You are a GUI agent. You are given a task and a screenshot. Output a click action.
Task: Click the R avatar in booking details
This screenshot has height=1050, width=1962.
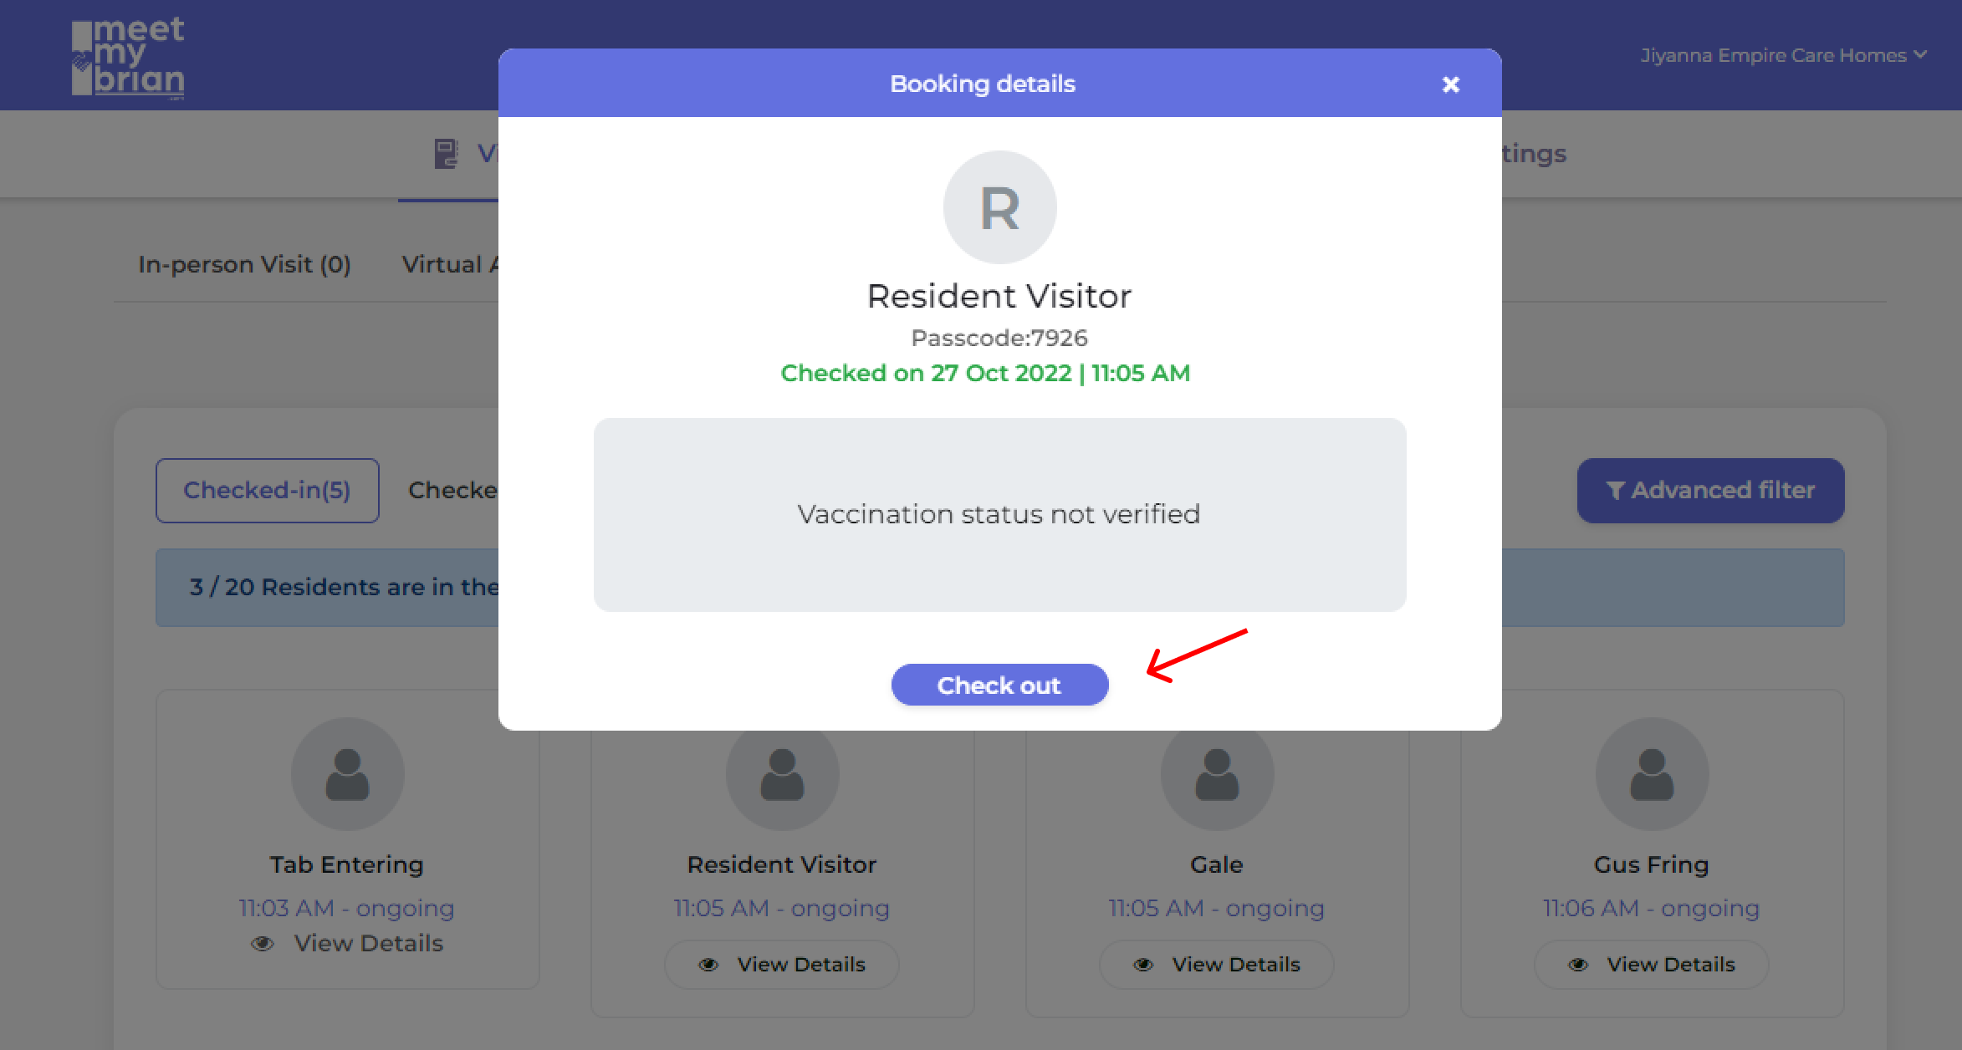coord(999,207)
